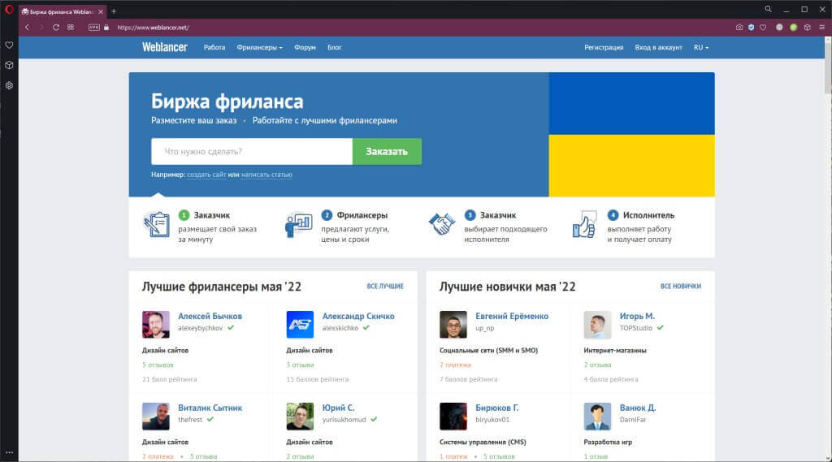Open sidebar bookmarks heart icon
The image size is (832, 462).
(9, 45)
